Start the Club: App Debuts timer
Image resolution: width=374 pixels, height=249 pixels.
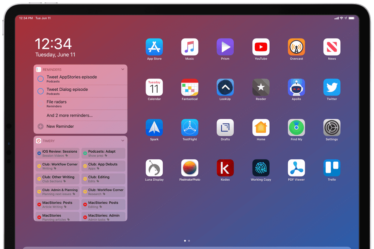click(x=103, y=166)
